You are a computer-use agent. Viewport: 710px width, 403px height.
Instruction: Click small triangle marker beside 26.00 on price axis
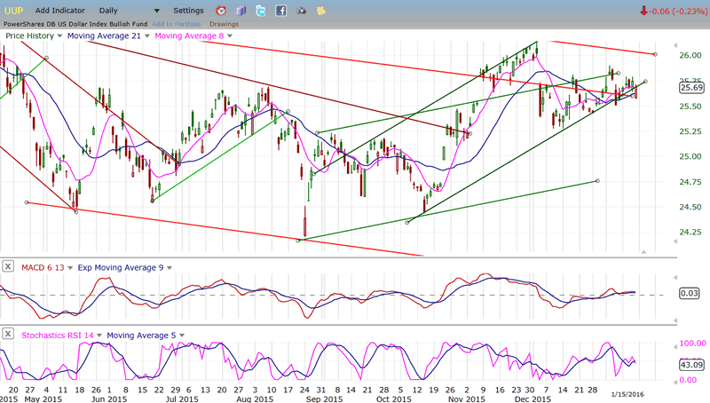click(x=675, y=45)
